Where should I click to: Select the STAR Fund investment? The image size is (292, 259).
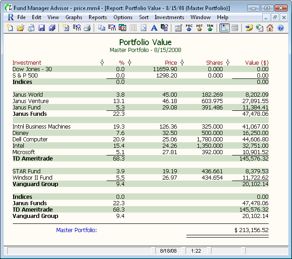pyautogui.click(x=141, y=171)
